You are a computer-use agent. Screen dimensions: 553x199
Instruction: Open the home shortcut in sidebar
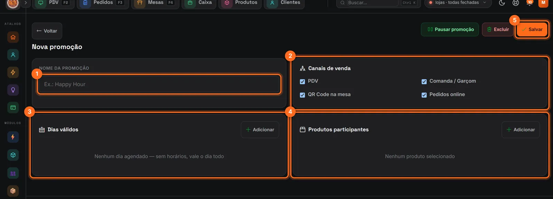tap(13, 37)
